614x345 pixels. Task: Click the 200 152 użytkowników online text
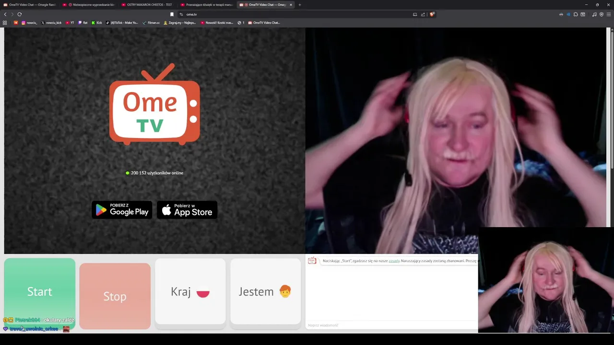[154, 173]
